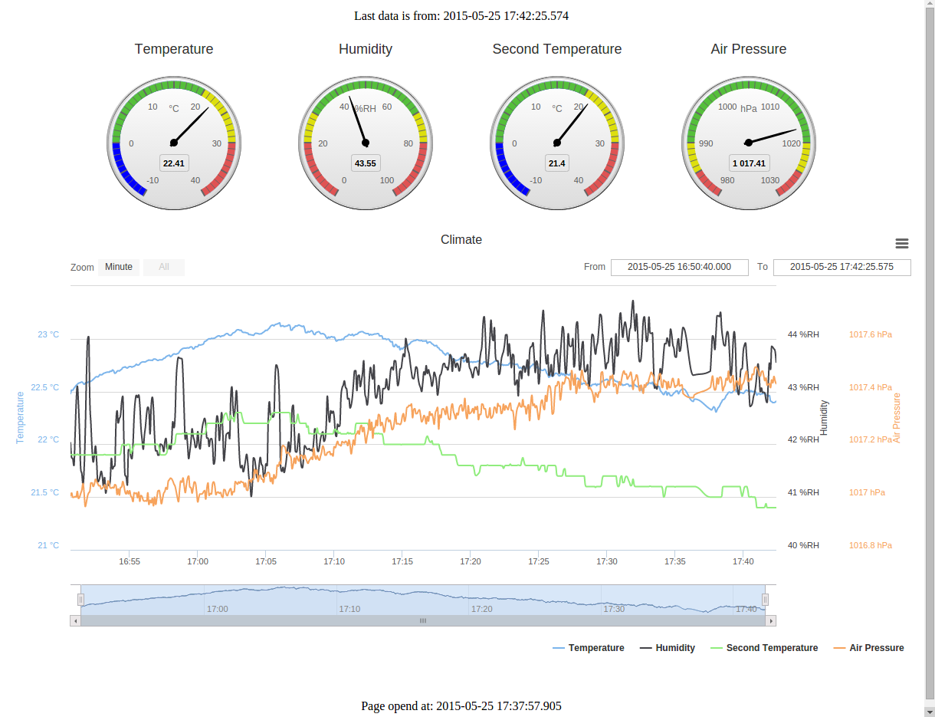
Task: Select the Minute zoom button
Action: (119, 267)
